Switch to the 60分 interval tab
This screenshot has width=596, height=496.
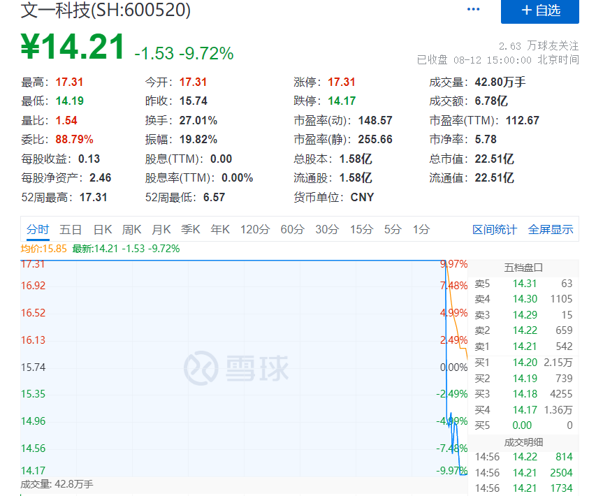click(293, 229)
